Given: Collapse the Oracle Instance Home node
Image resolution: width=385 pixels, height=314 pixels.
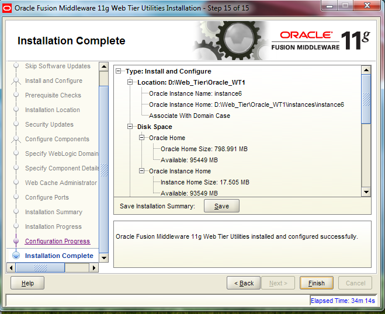Looking at the screenshot, I should click(142, 171).
